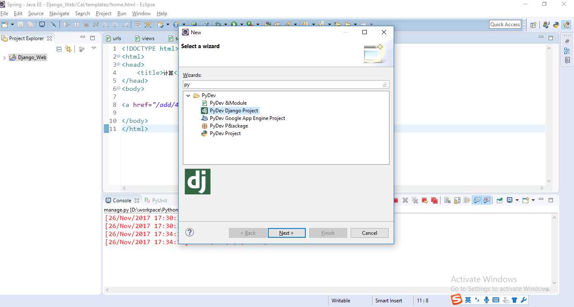Open dropdown beside Open Console icon

(x=533, y=200)
